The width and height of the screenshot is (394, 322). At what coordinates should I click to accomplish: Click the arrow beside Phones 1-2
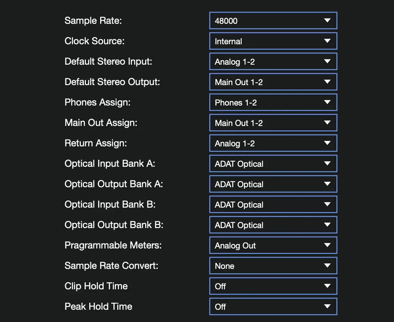327,102
